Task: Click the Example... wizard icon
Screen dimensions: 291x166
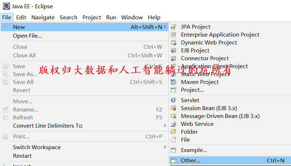Action: click(173, 150)
